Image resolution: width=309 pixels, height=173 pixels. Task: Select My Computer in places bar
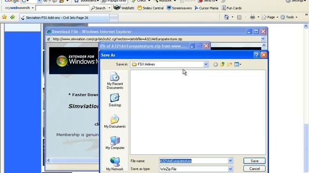[115, 143]
